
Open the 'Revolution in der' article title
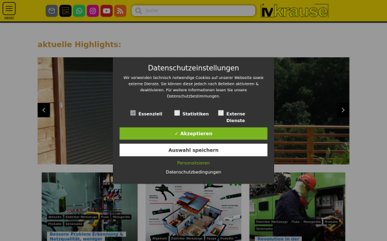[x=278, y=238]
